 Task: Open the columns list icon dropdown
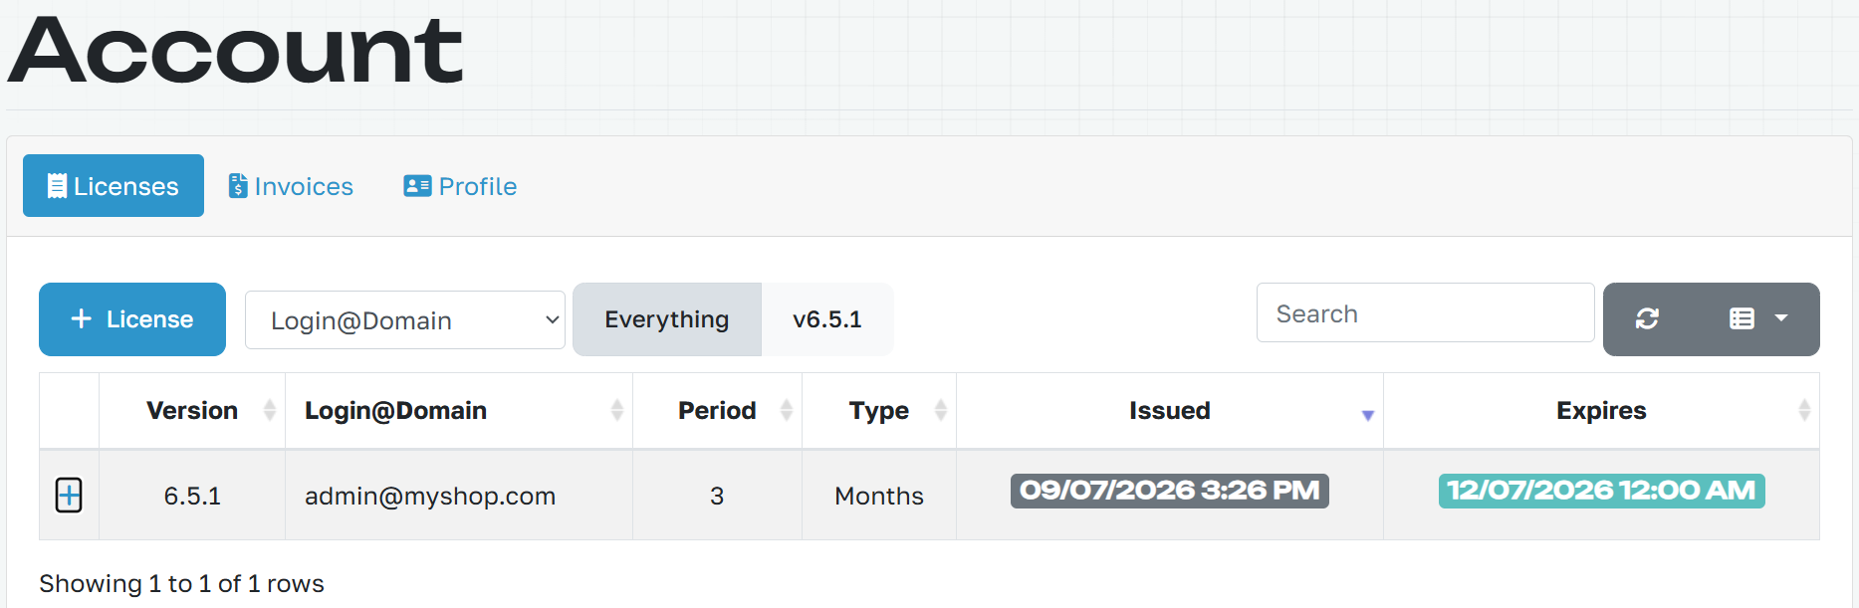pos(1756,318)
